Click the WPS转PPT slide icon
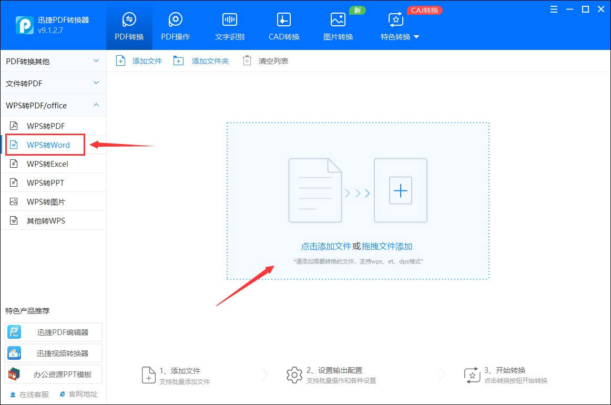Viewport: 611px width, 405px height. (x=14, y=183)
